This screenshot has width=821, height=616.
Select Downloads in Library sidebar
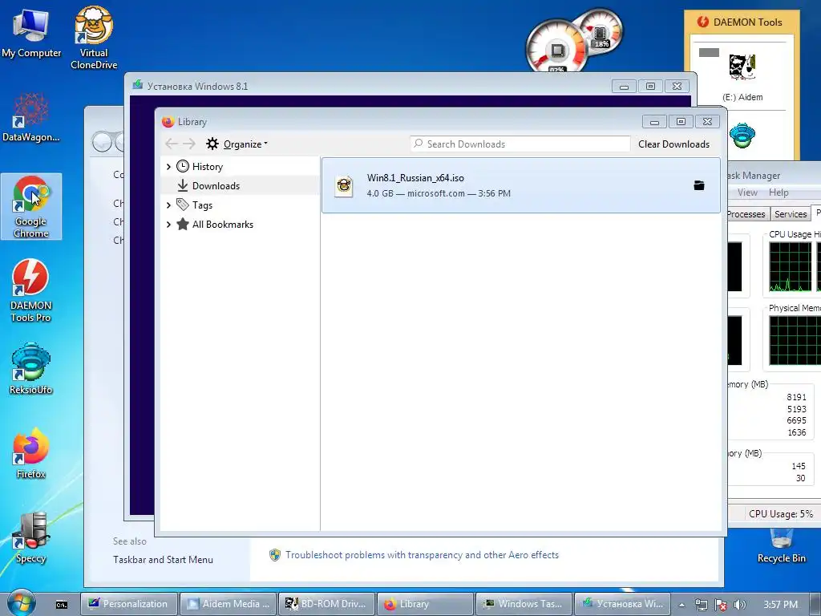tap(240, 185)
